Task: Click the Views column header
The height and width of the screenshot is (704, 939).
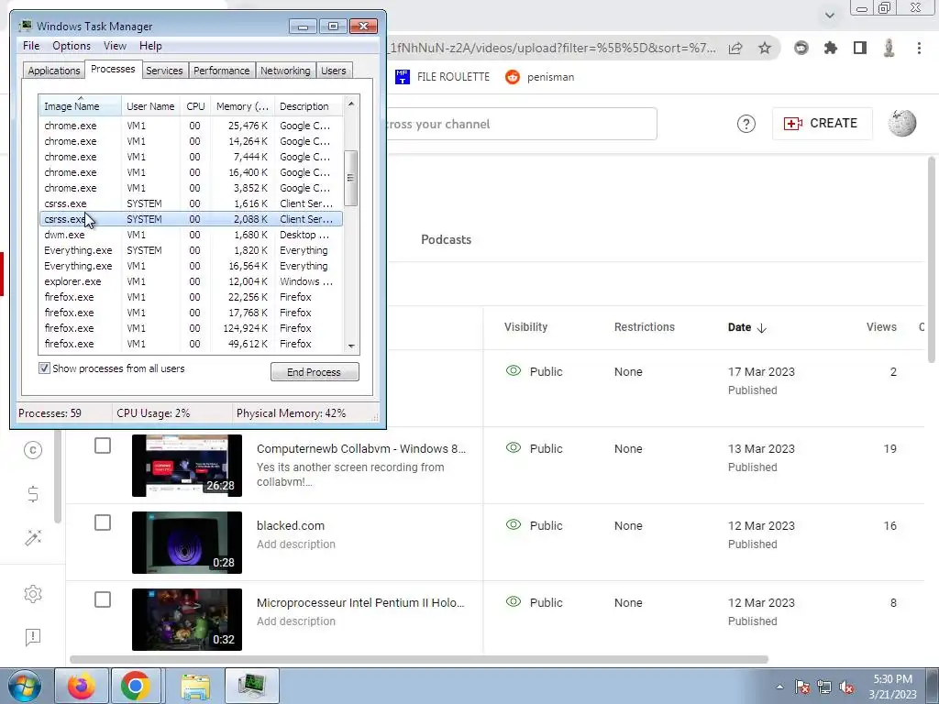Action: 881,327
